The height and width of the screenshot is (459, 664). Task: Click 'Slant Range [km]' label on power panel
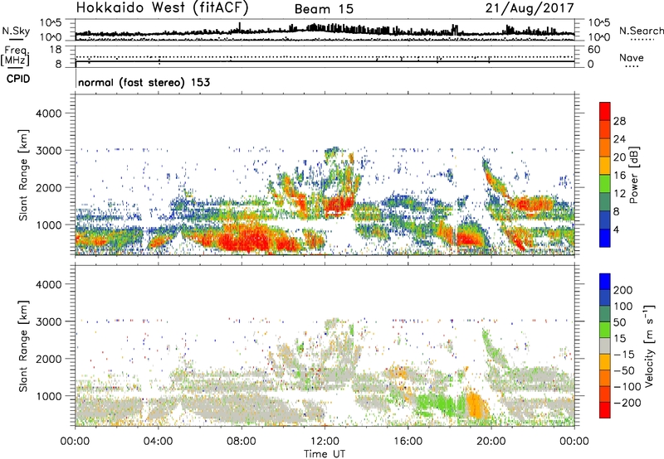(23, 175)
